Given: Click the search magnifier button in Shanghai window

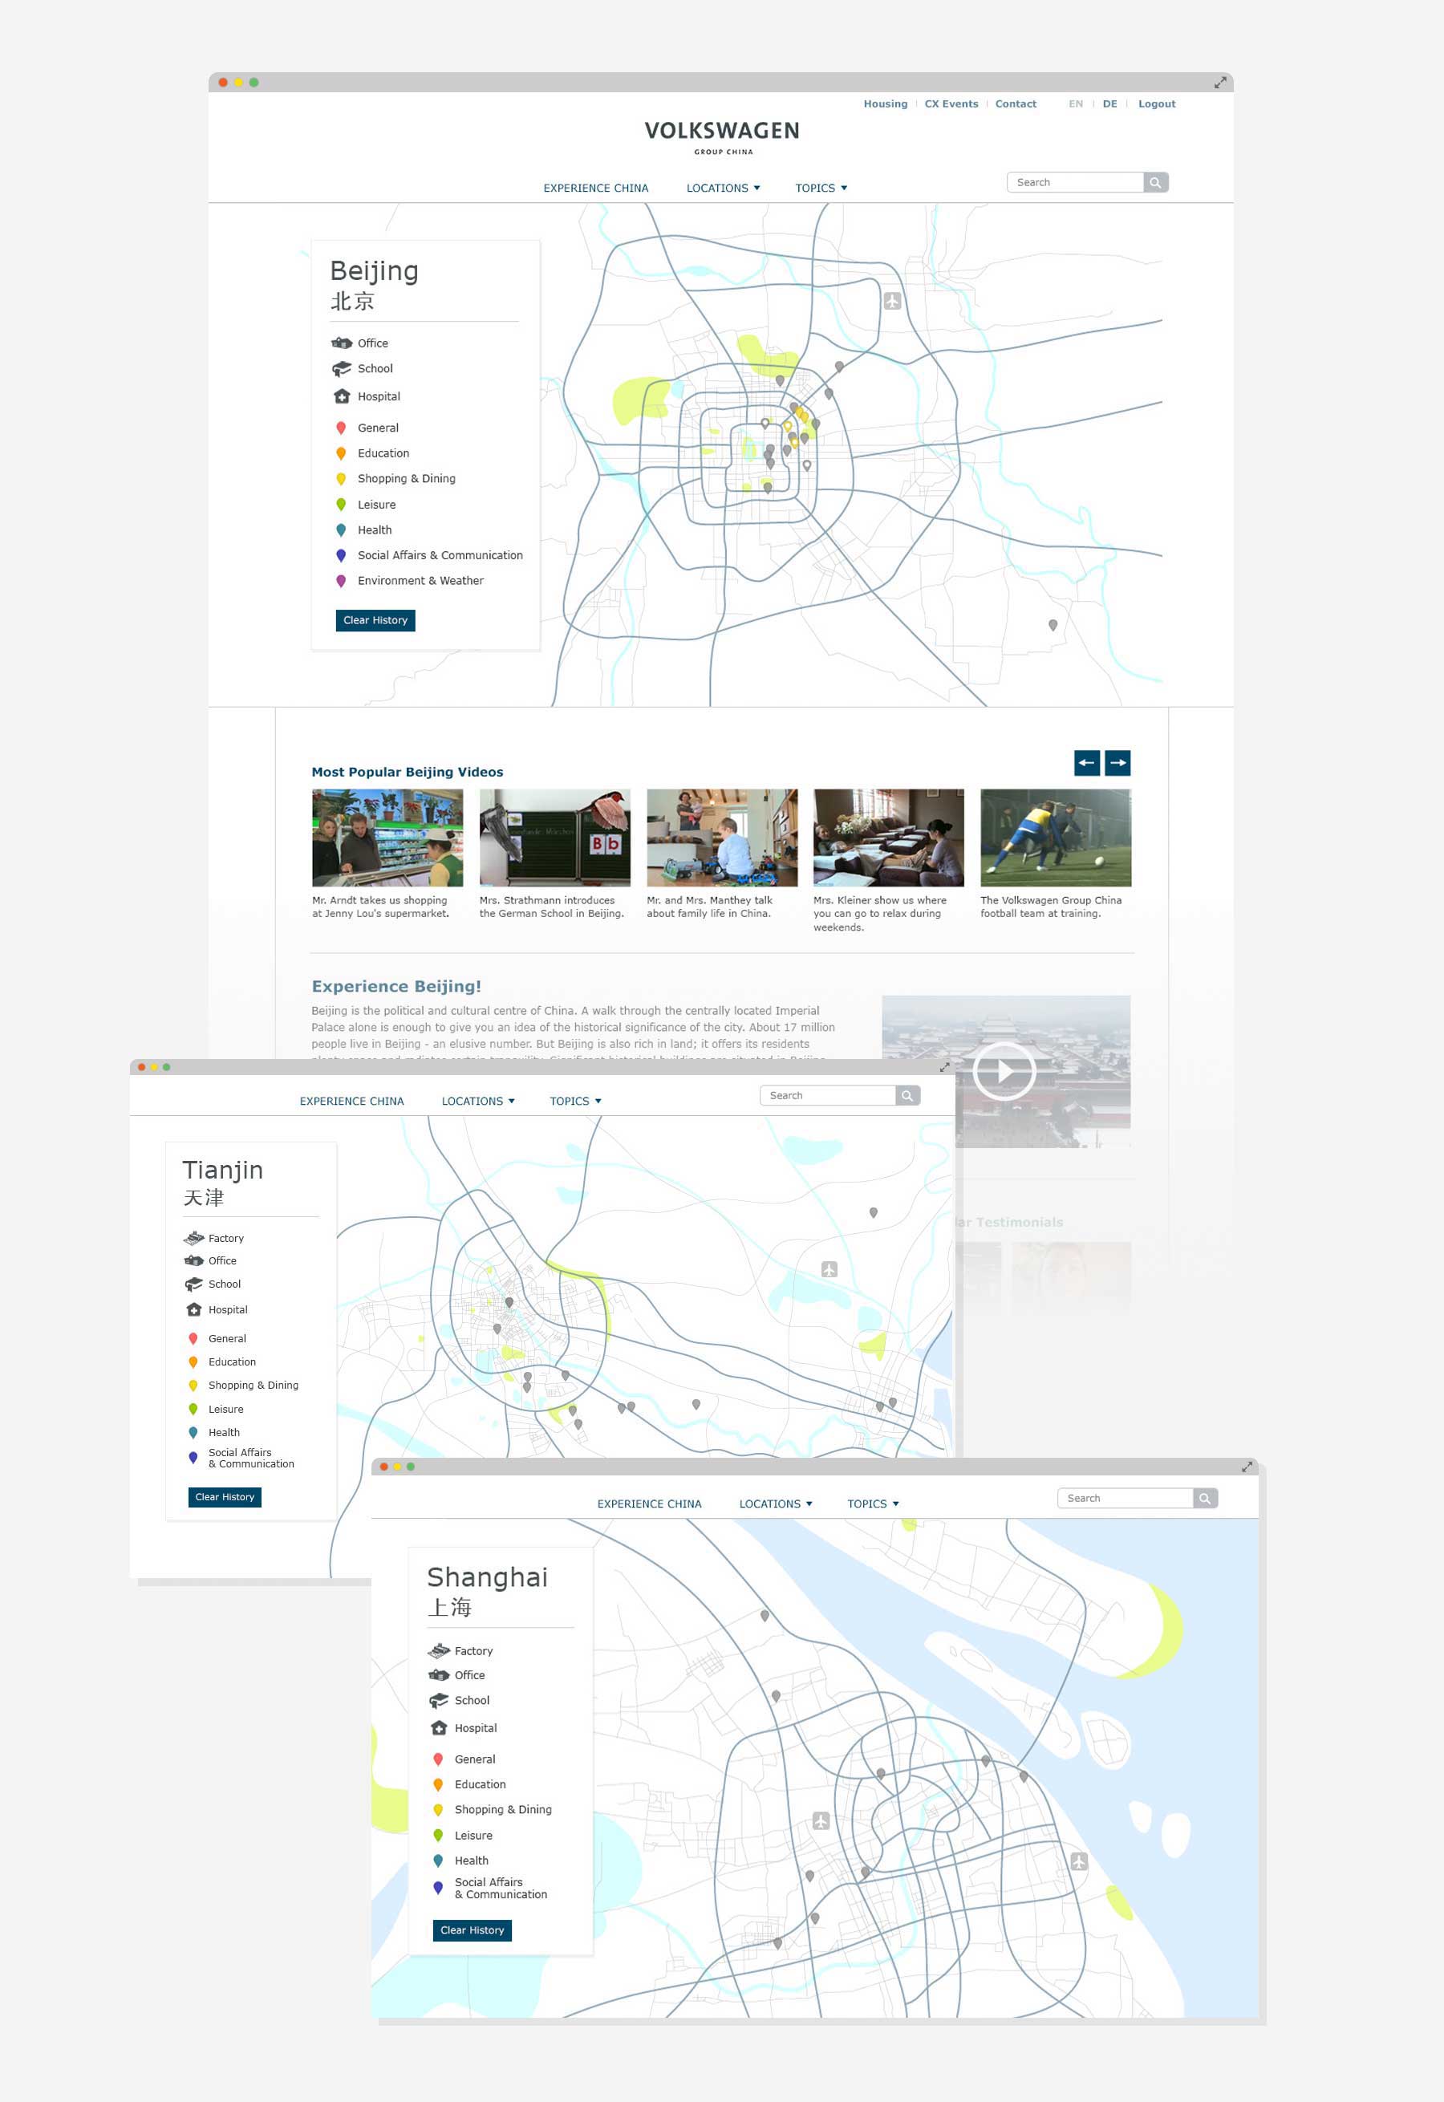Looking at the screenshot, I should [1205, 1499].
